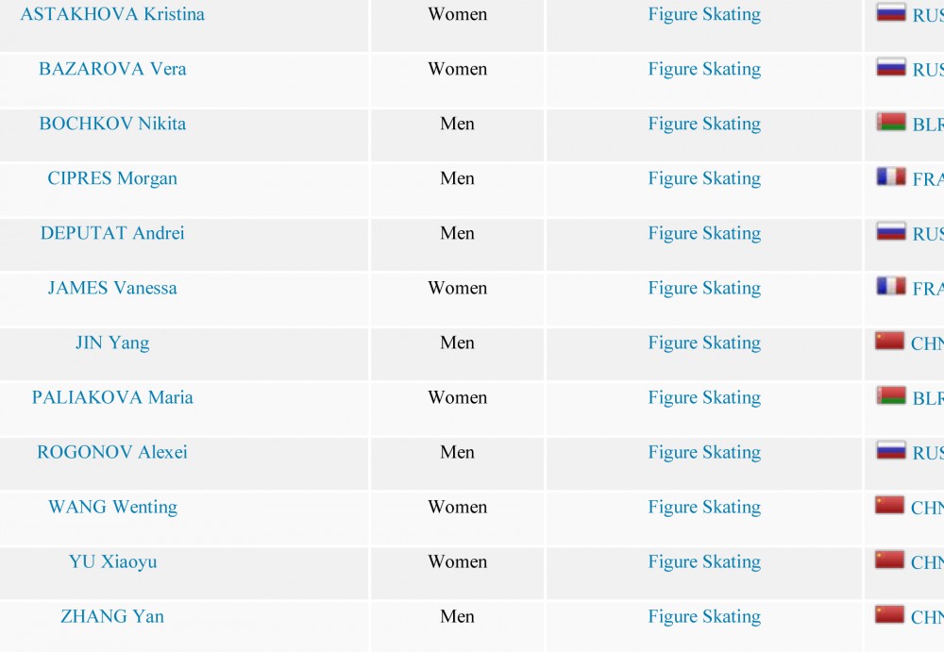Click the Russian flag icon beside ASTAKHOVA Kristina
Viewport: 944px width, 652px height.
pos(891,12)
